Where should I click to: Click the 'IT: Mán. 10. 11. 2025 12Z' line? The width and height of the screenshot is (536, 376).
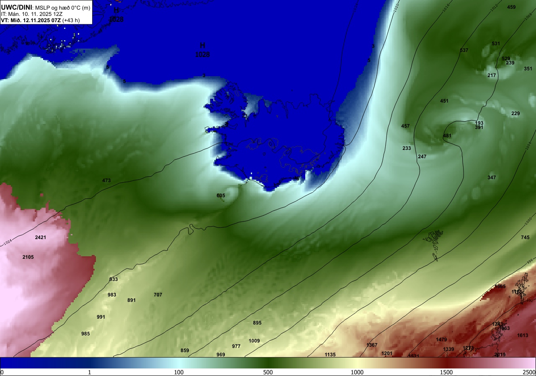(x=32, y=14)
